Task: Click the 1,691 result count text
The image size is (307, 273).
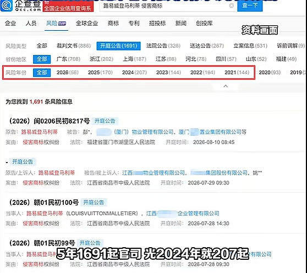Action: pyautogui.click(x=36, y=102)
